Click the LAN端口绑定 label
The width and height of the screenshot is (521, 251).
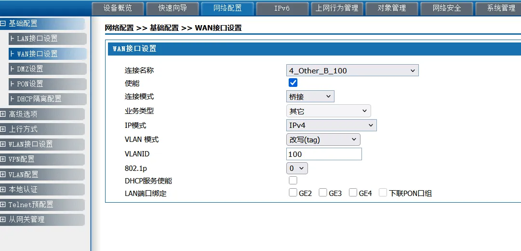pos(146,194)
